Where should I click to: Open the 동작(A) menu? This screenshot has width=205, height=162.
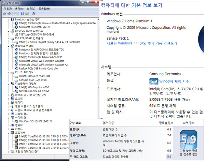click(19, 9)
